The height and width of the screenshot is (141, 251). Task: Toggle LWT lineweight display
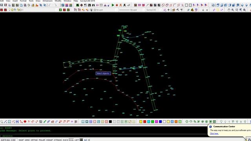(76, 140)
